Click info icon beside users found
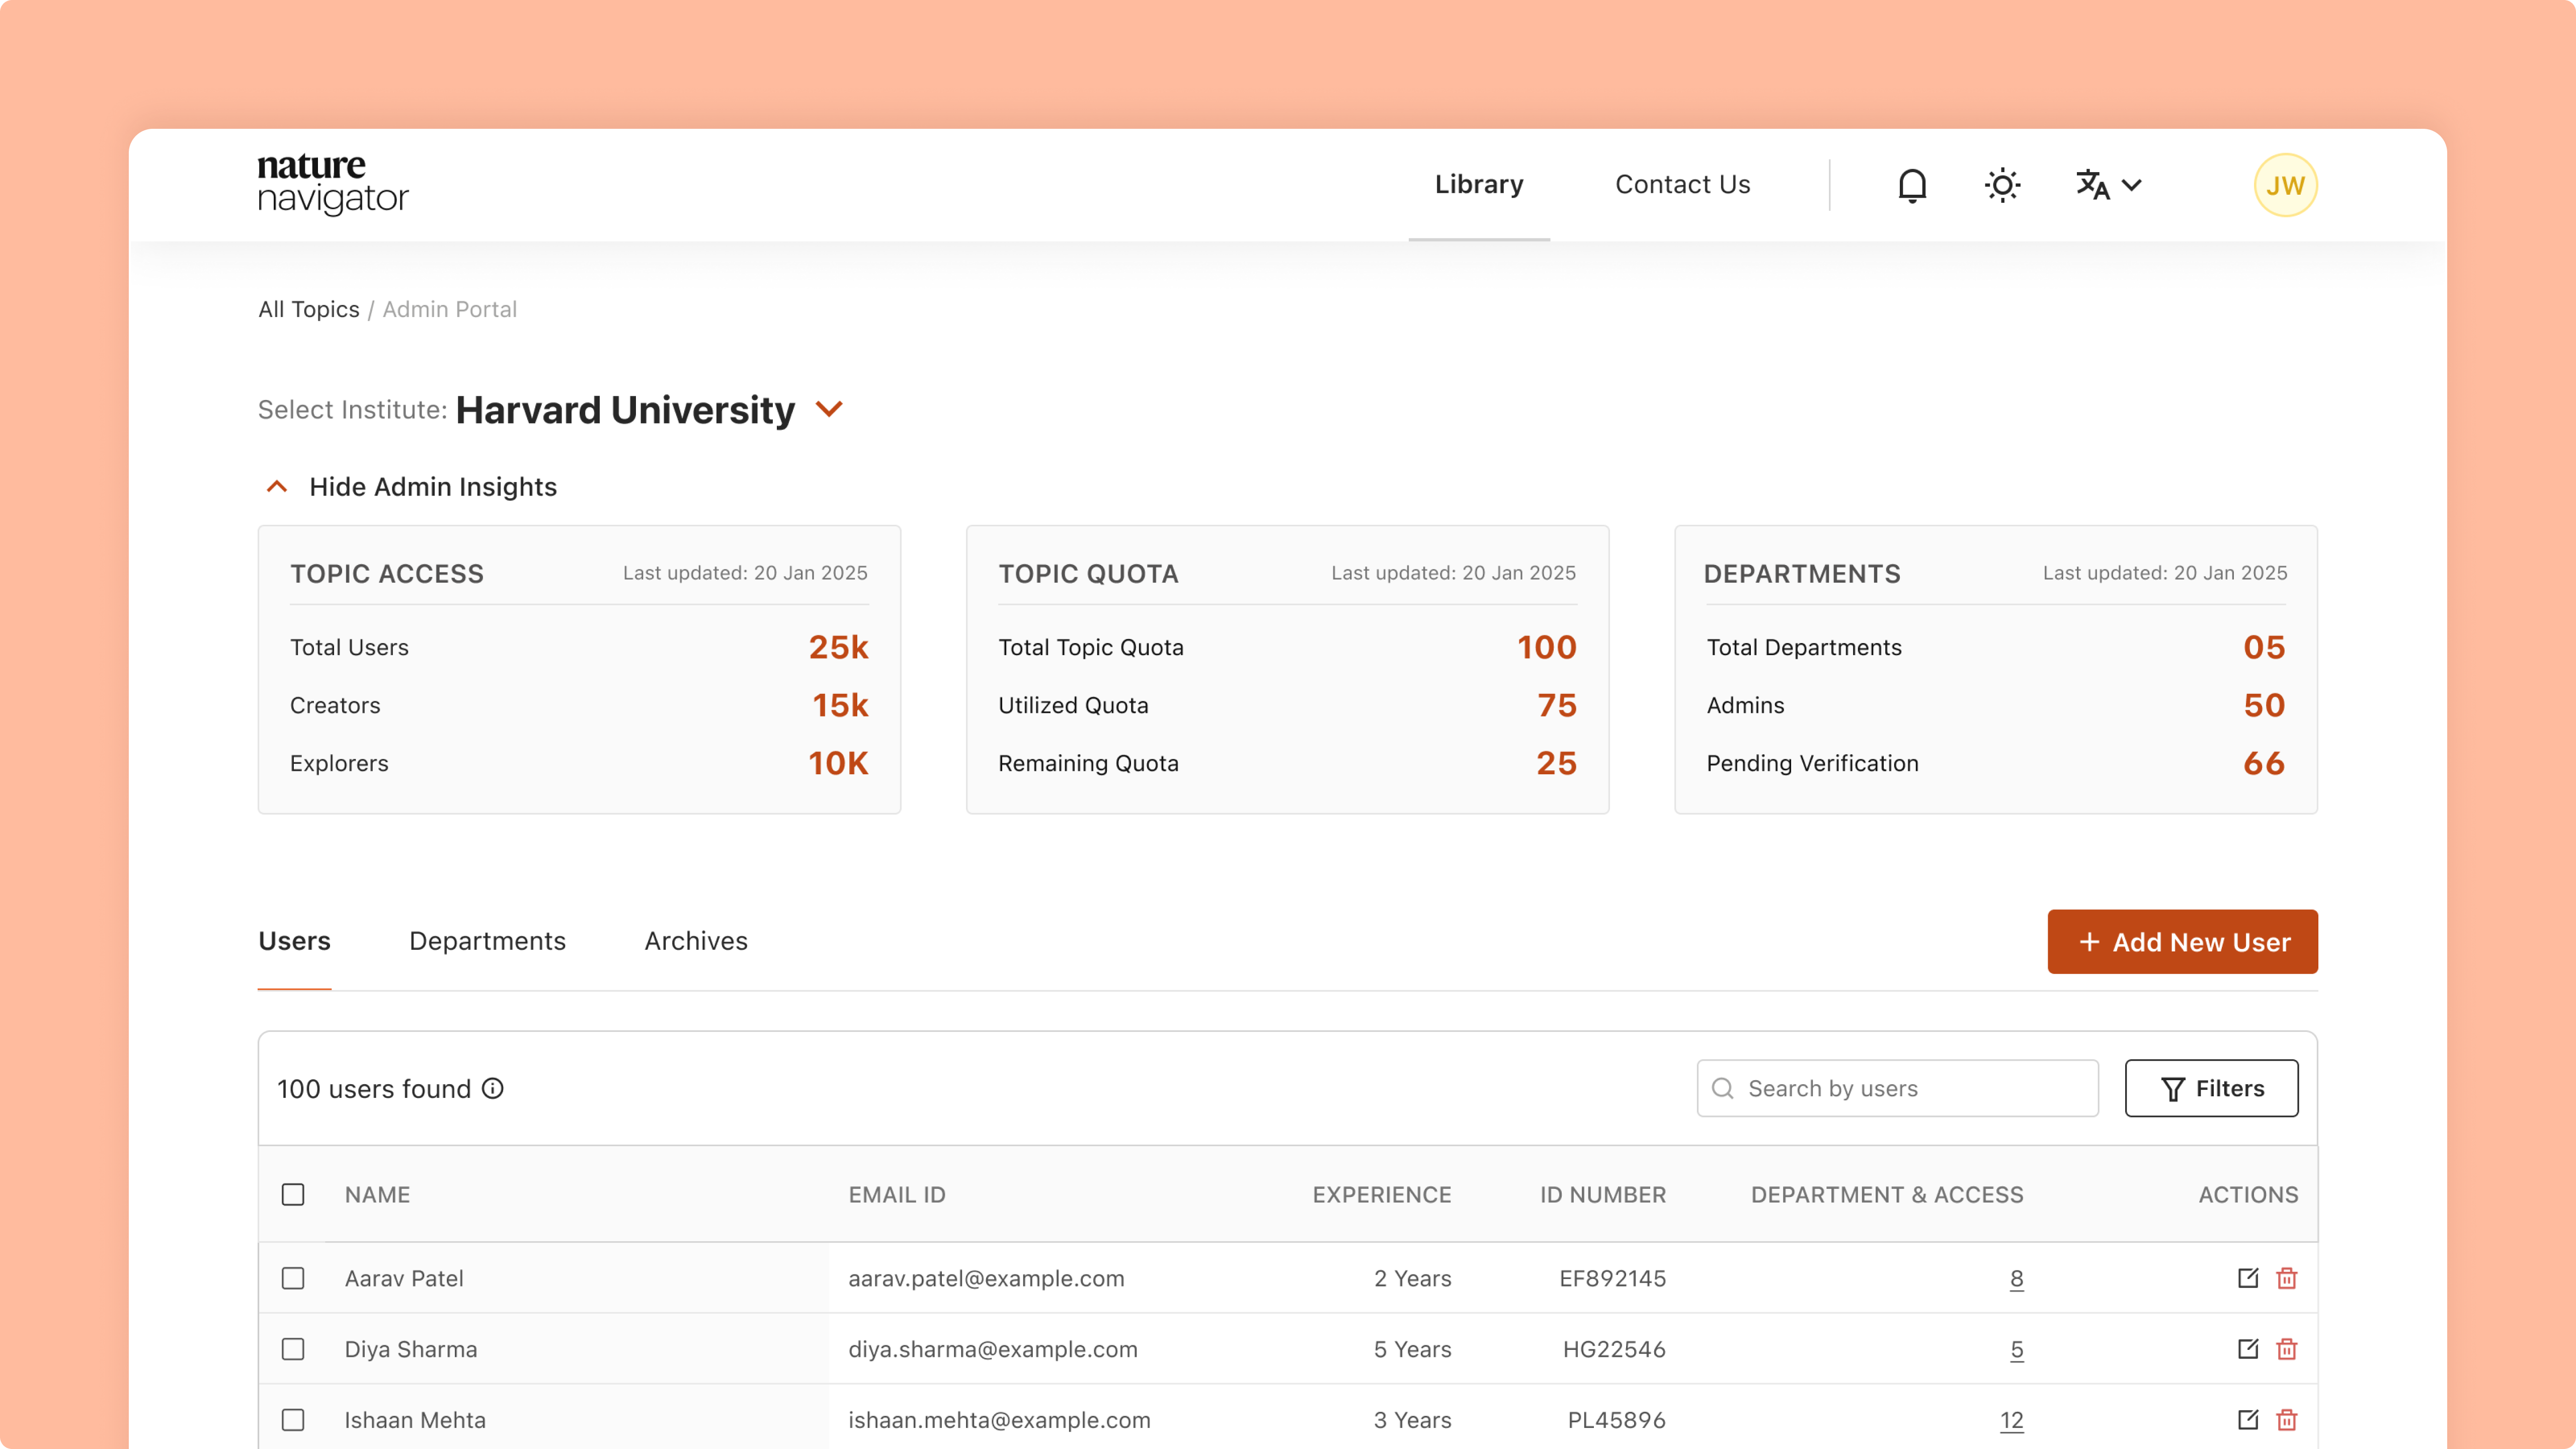This screenshot has height=1449, width=2576. tap(493, 1088)
